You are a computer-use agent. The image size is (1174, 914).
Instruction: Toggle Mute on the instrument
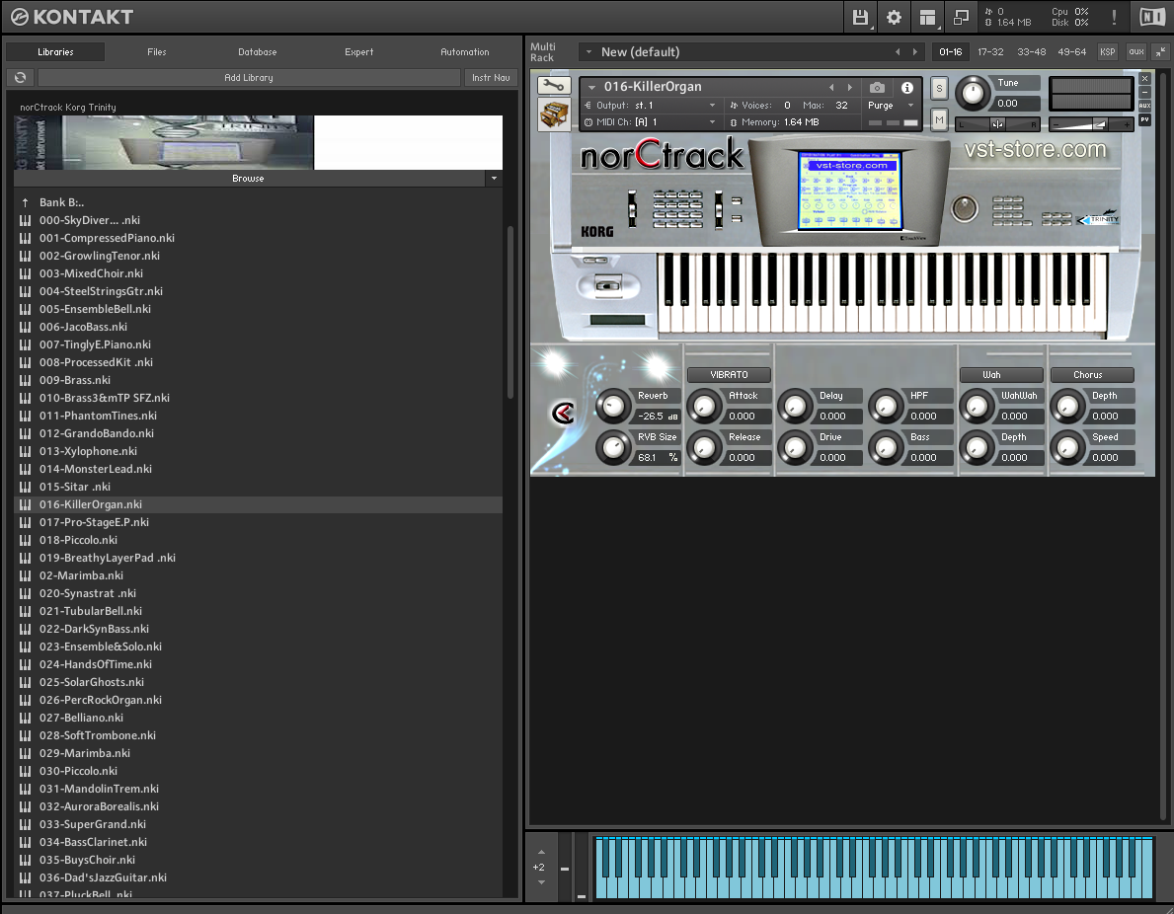pyautogui.click(x=939, y=119)
